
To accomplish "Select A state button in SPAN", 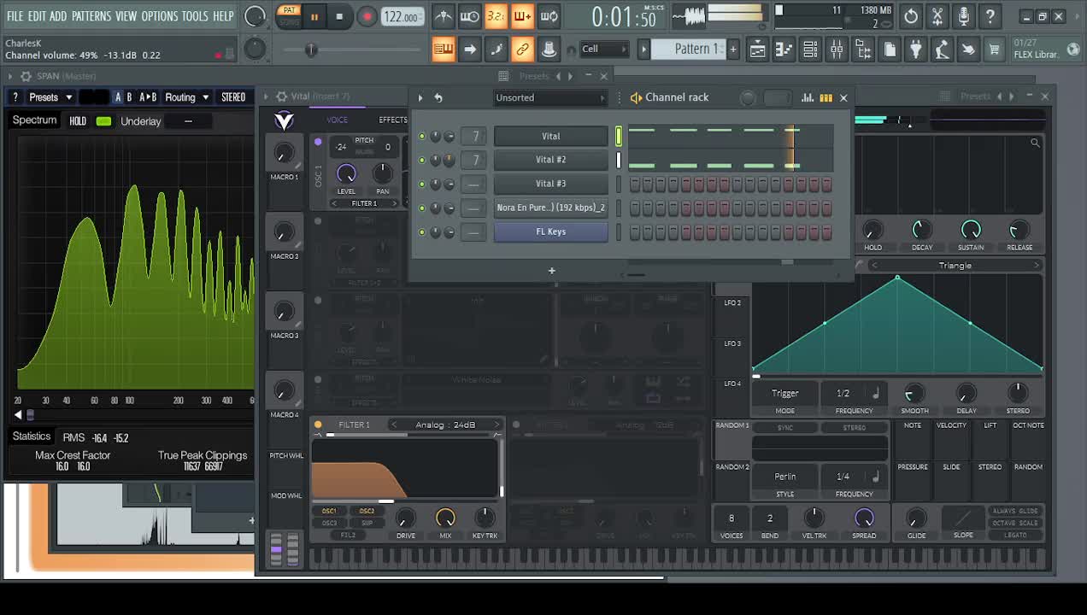I will (118, 97).
